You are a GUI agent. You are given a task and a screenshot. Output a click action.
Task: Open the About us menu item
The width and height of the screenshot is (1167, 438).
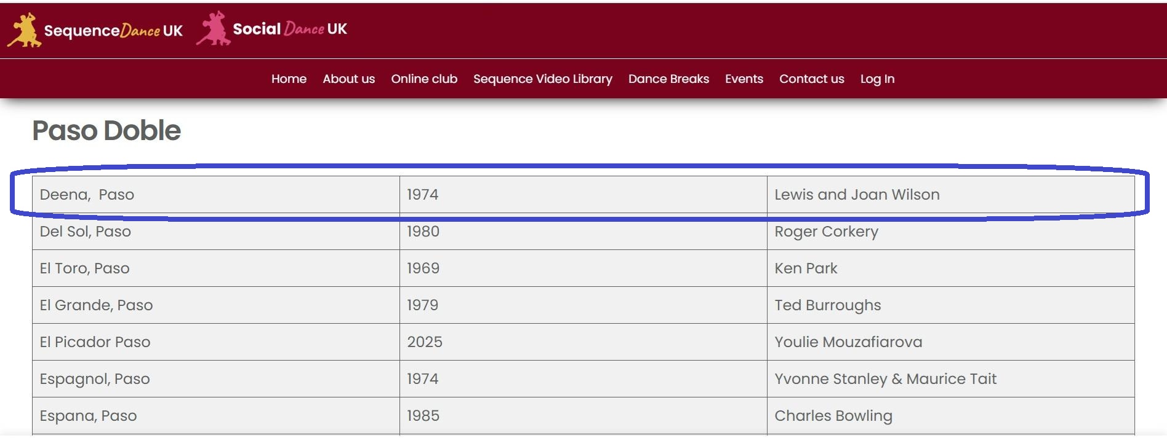click(x=348, y=79)
